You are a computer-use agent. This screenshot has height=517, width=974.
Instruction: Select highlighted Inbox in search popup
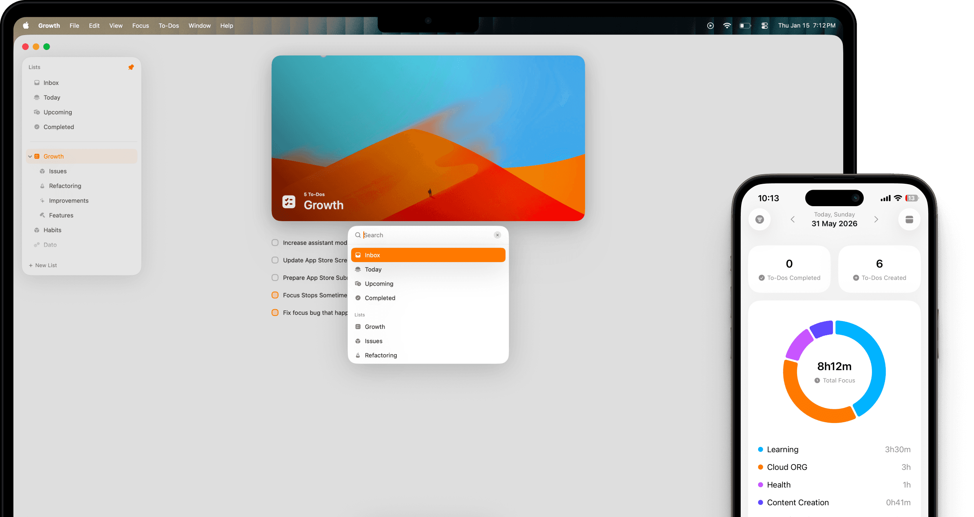(x=428, y=255)
